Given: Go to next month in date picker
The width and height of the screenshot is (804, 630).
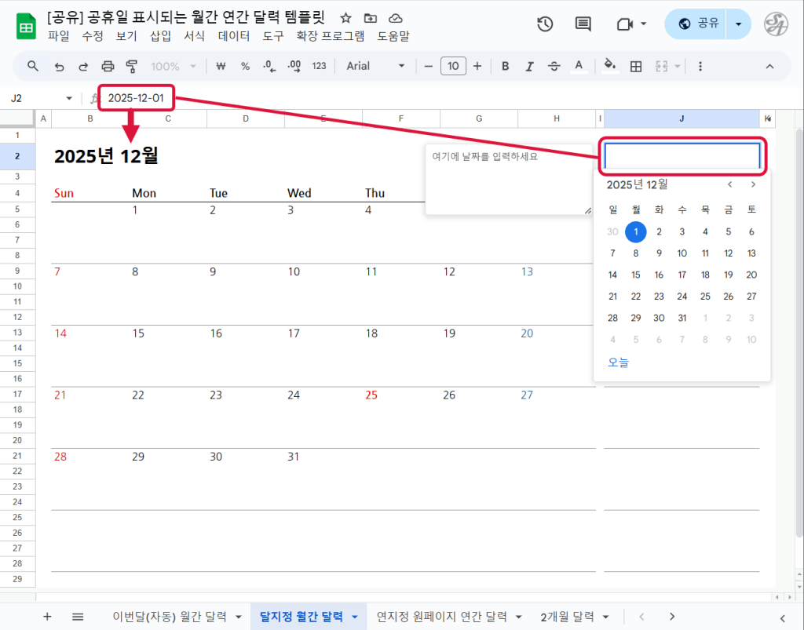Looking at the screenshot, I should 754,184.
